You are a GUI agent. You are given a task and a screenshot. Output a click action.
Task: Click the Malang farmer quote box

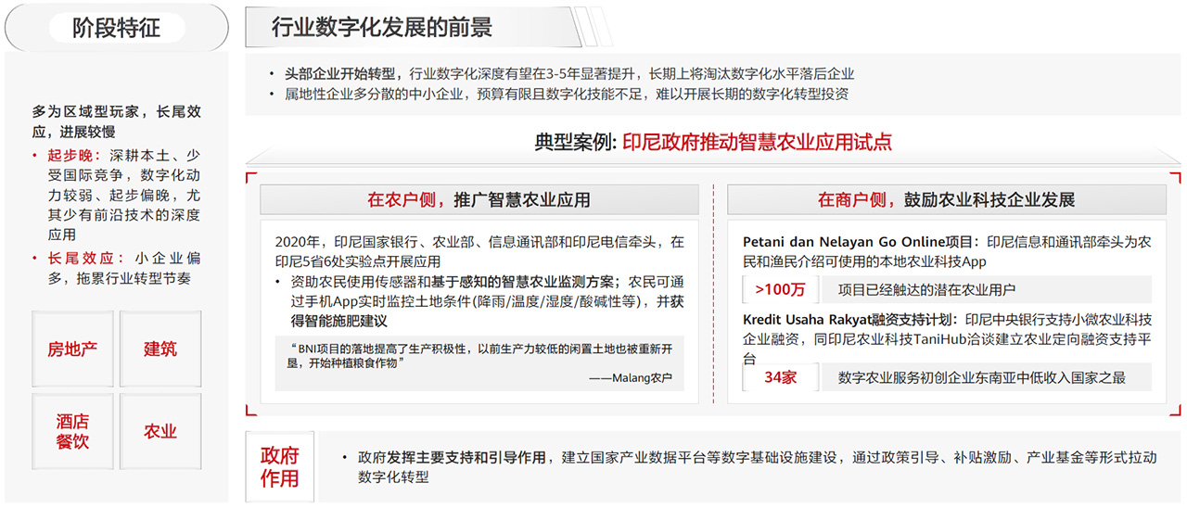pyautogui.click(x=479, y=362)
